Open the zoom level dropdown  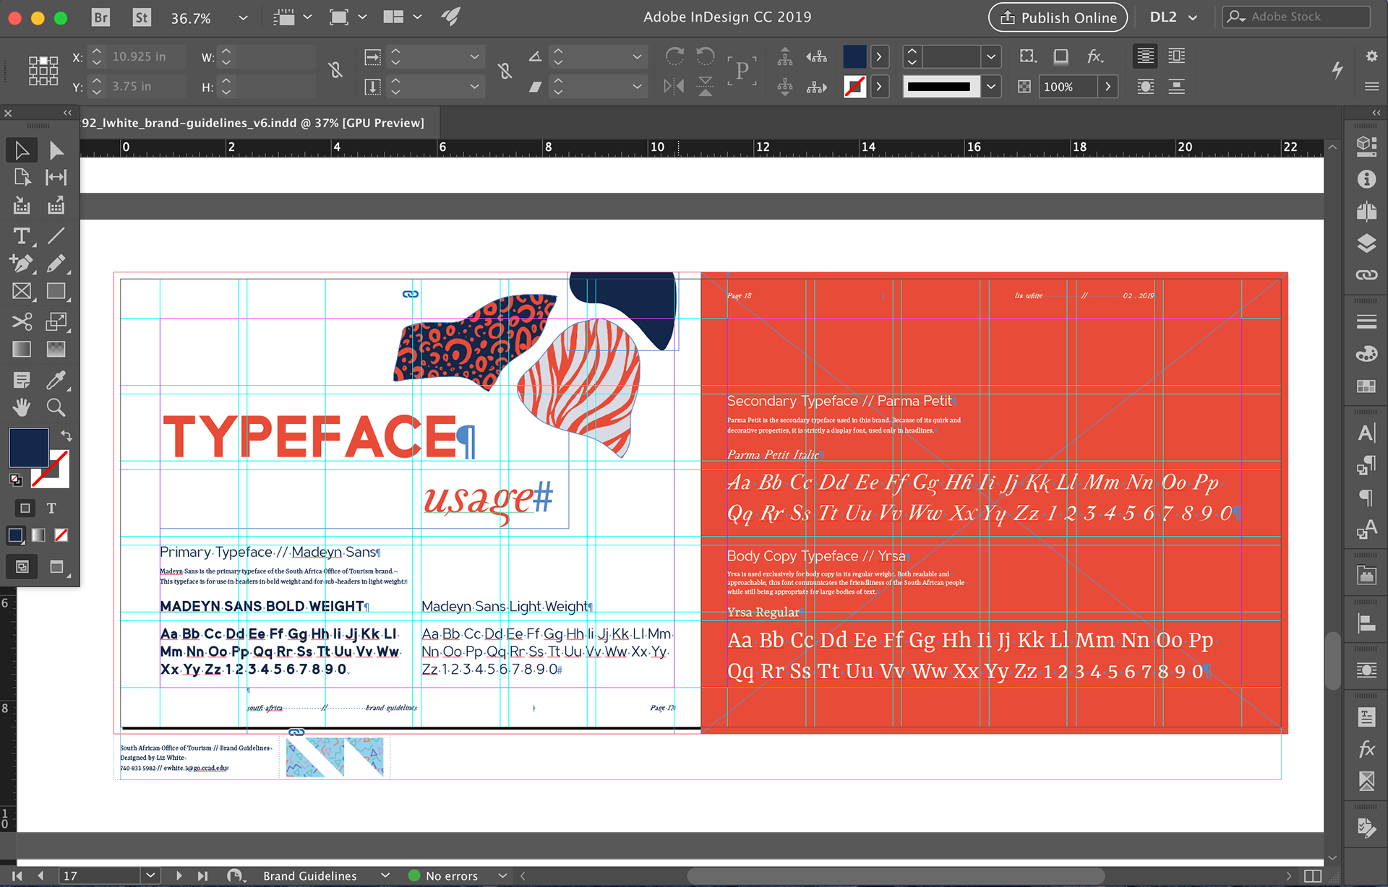[243, 17]
